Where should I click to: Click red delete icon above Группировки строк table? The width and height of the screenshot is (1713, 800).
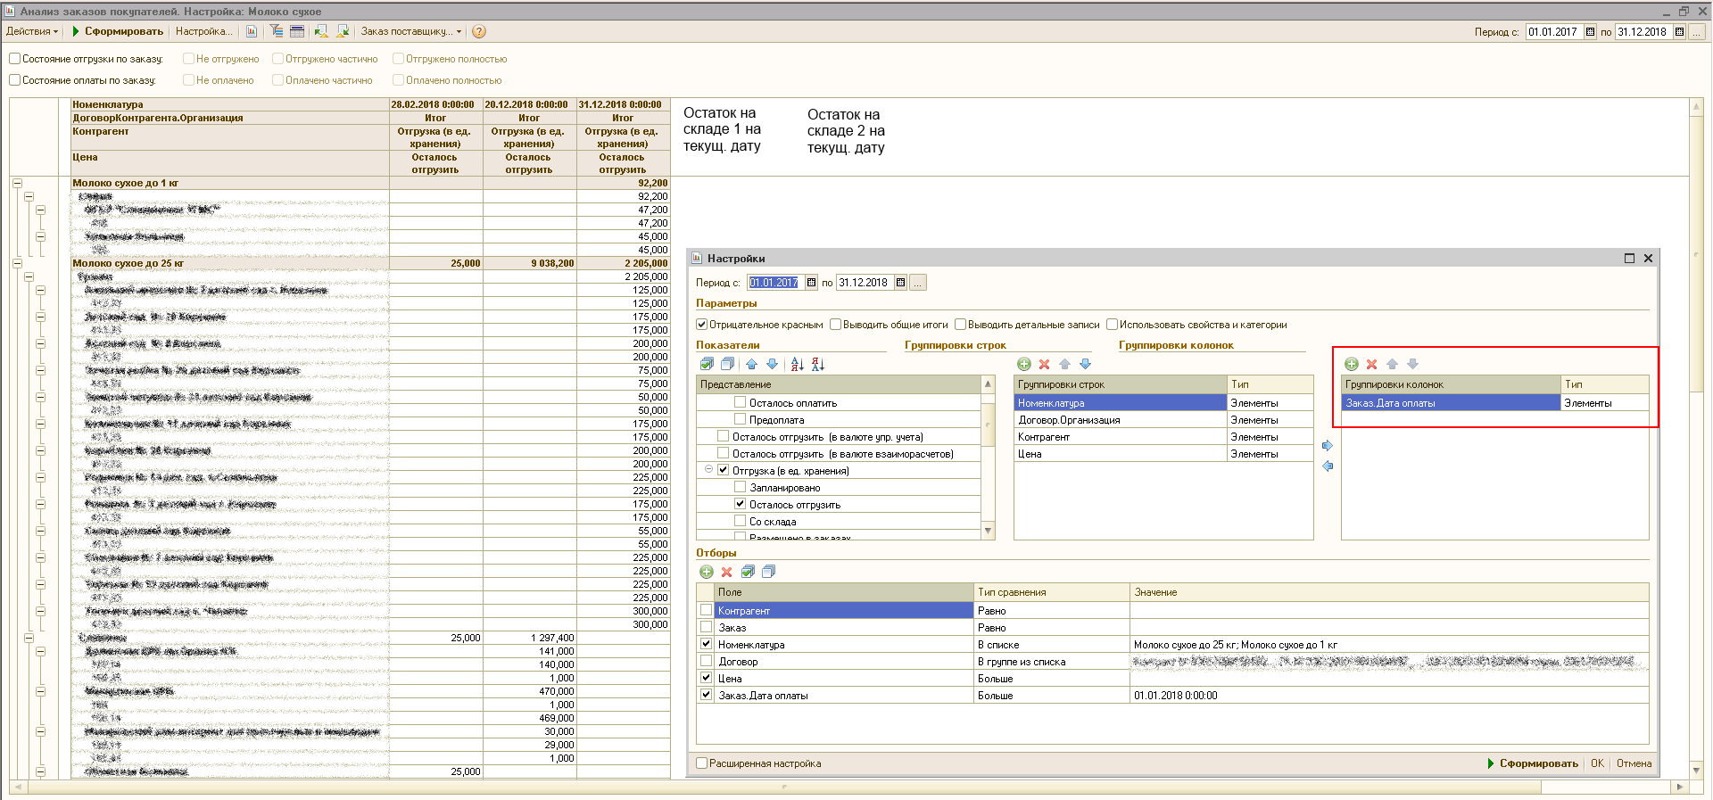[x=1044, y=364]
